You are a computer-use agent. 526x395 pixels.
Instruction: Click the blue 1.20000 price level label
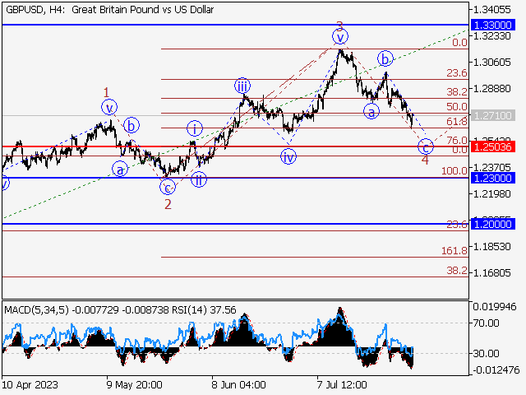(x=493, y=224)
